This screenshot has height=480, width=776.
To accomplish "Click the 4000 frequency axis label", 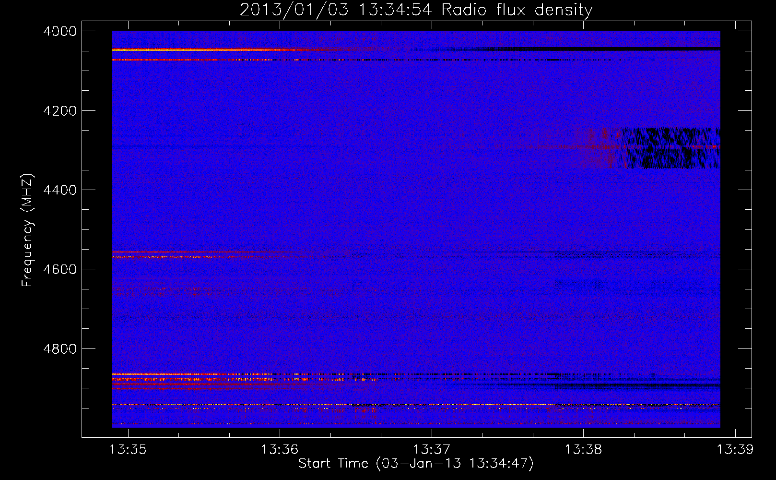I will tap(60, 31).
